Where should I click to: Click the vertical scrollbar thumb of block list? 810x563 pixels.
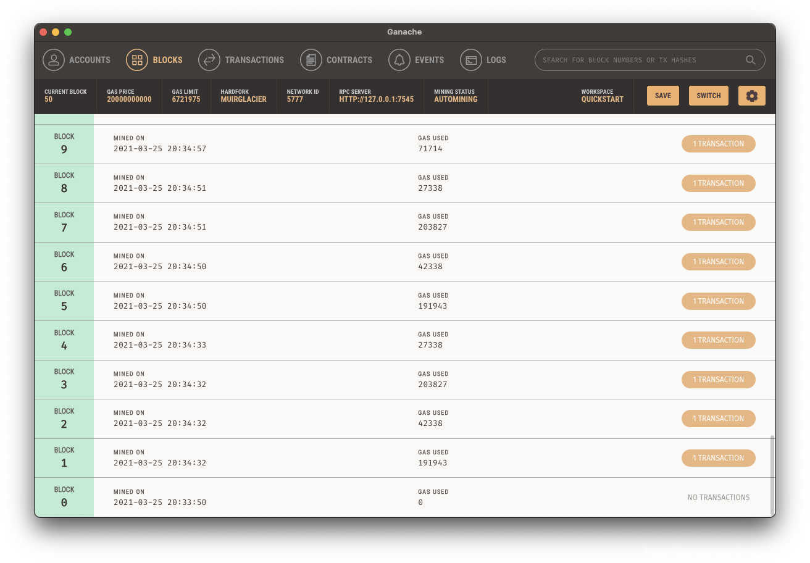772,475
